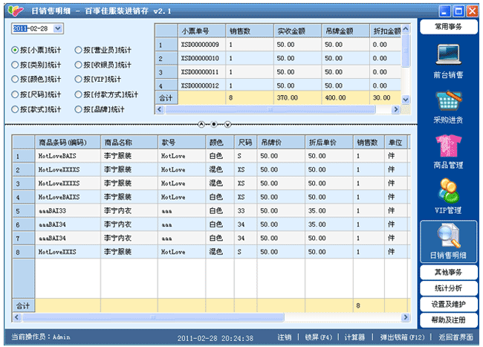
Task: Select receipt XSD00000009 row
Action: click(278, 45)
